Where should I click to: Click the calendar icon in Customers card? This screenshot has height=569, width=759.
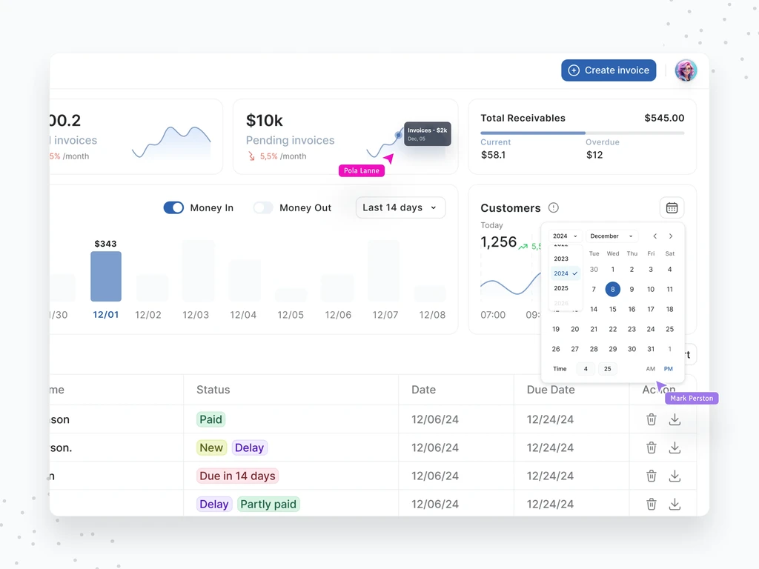click(x=672, y=208)
